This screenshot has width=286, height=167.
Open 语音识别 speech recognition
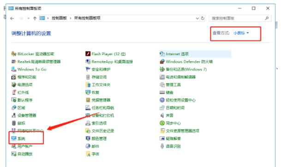click(x=170, y=146)
